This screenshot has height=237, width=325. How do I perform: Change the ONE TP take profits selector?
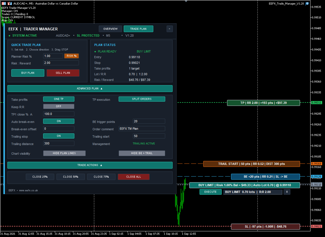(59, 99)
